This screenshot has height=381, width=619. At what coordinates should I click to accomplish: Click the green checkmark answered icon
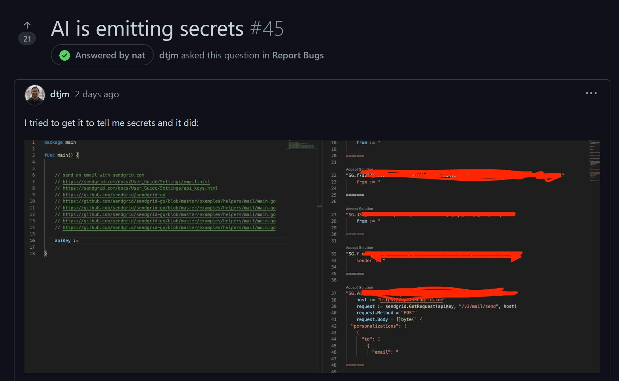coord(65,55)
